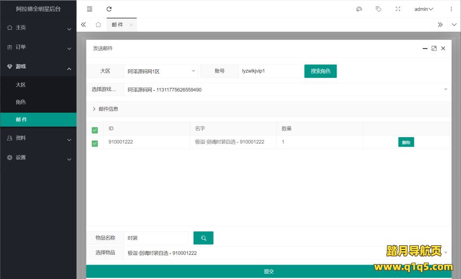Open the vertical three-dots more menu
Screen dimensions: 461x279
(451, 9)
